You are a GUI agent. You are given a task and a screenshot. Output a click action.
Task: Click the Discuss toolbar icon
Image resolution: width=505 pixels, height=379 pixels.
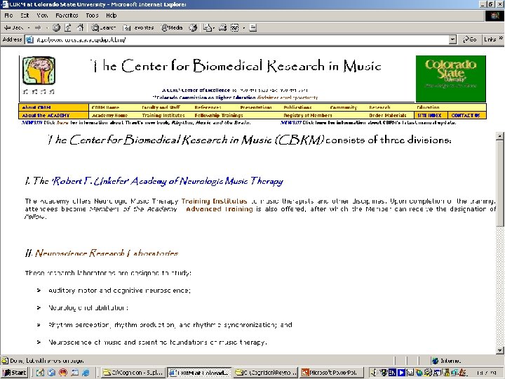(x=253, y=27)
